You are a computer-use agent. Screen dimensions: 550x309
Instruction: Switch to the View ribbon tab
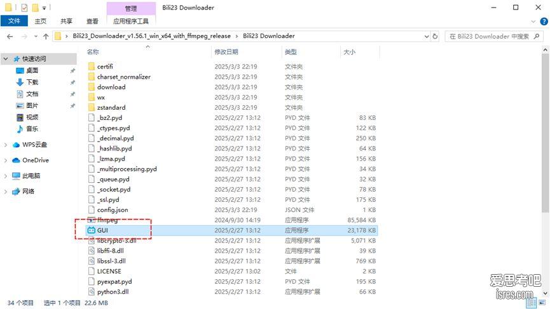click(x=92, y=21)
